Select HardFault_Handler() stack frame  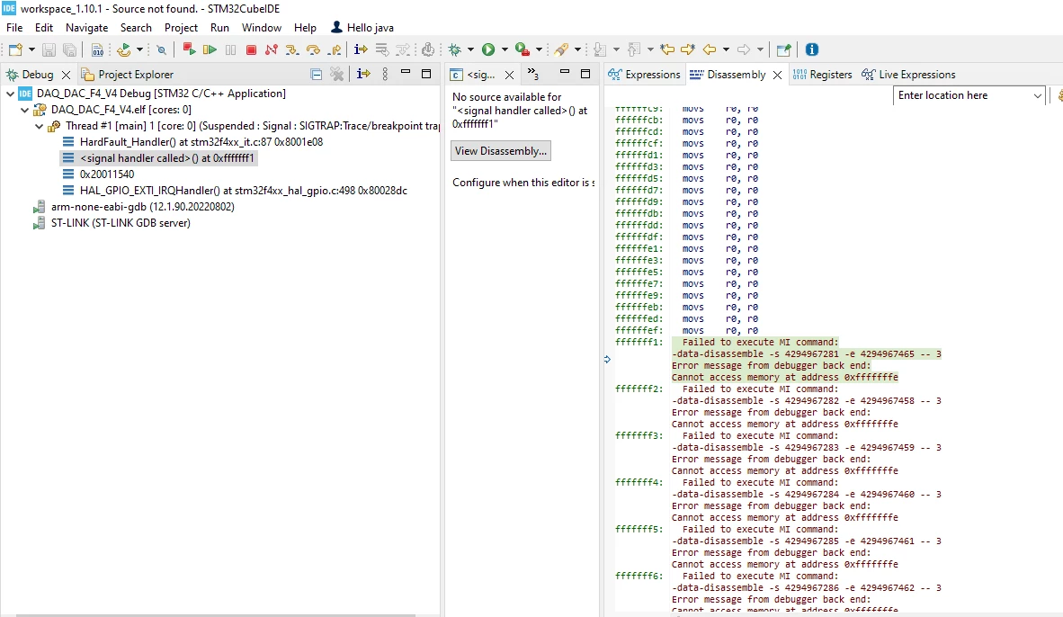pos(201,142)
